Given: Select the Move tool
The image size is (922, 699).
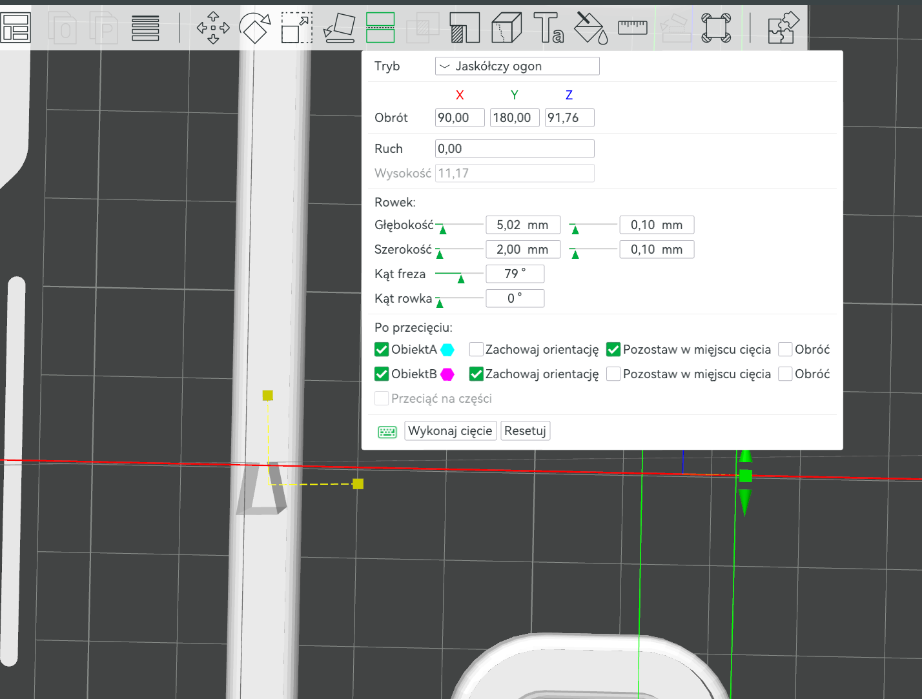Looking at the screenshot, I should (213, 28).
